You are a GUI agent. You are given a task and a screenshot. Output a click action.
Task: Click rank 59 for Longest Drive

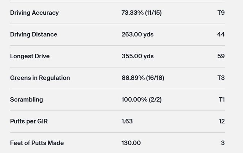pos(221,56)
